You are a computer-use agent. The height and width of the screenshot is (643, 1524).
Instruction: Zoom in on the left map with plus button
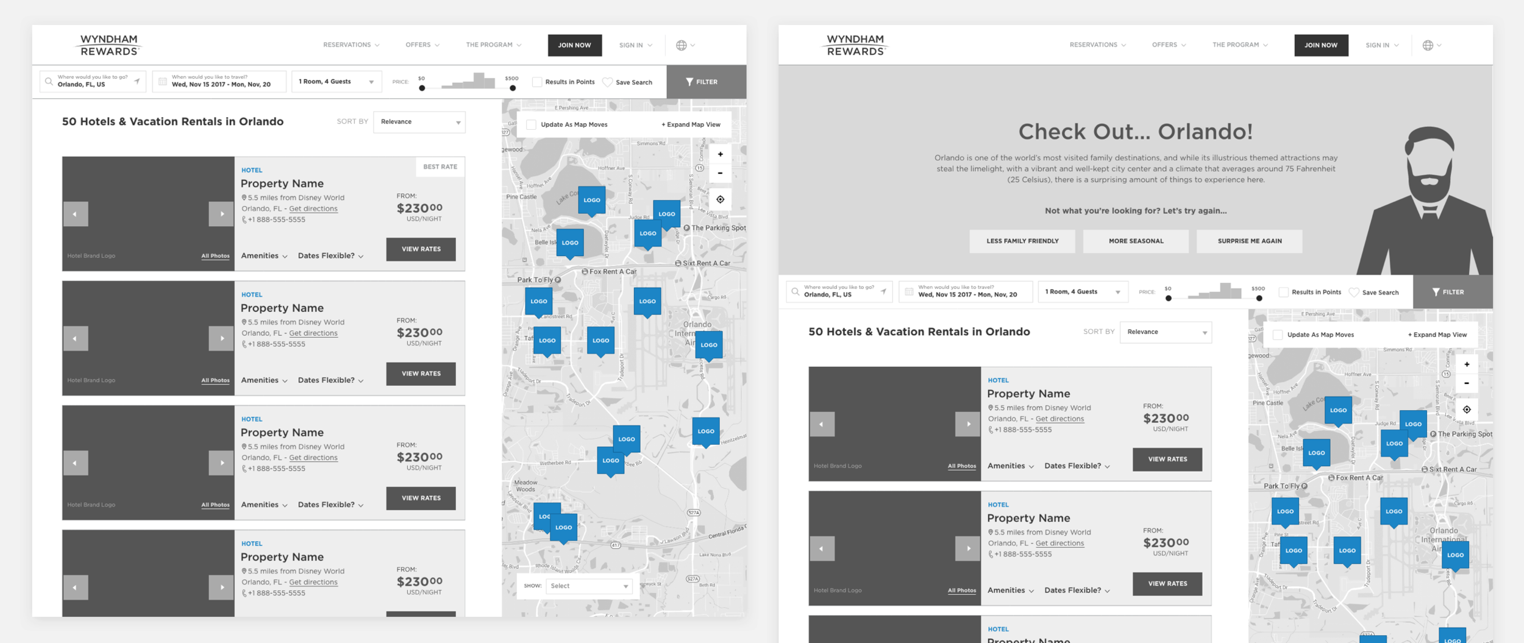[720, 154]
